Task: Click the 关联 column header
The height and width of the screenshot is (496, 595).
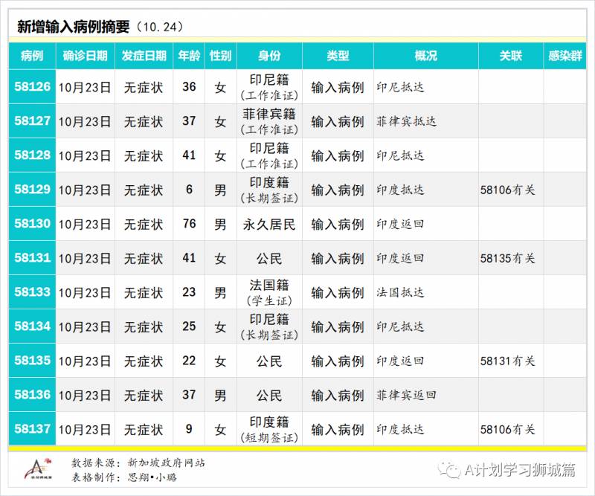Action: (x=510, y=55)
